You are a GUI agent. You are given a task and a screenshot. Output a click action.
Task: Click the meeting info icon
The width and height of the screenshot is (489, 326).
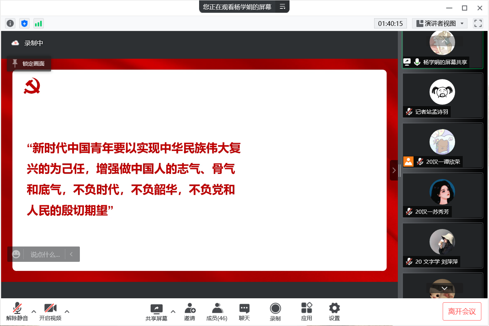click(10, 23)
